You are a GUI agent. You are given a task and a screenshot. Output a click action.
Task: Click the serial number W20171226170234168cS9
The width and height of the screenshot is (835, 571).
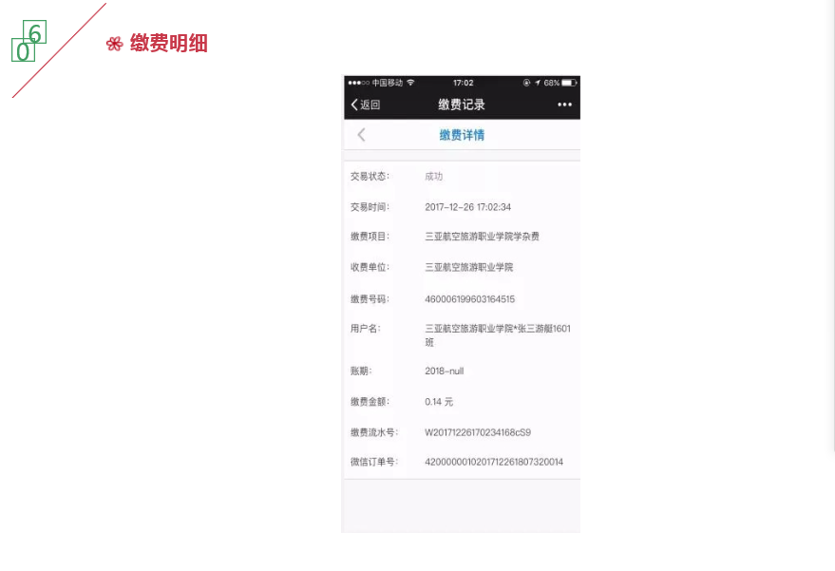click(477, 432)
